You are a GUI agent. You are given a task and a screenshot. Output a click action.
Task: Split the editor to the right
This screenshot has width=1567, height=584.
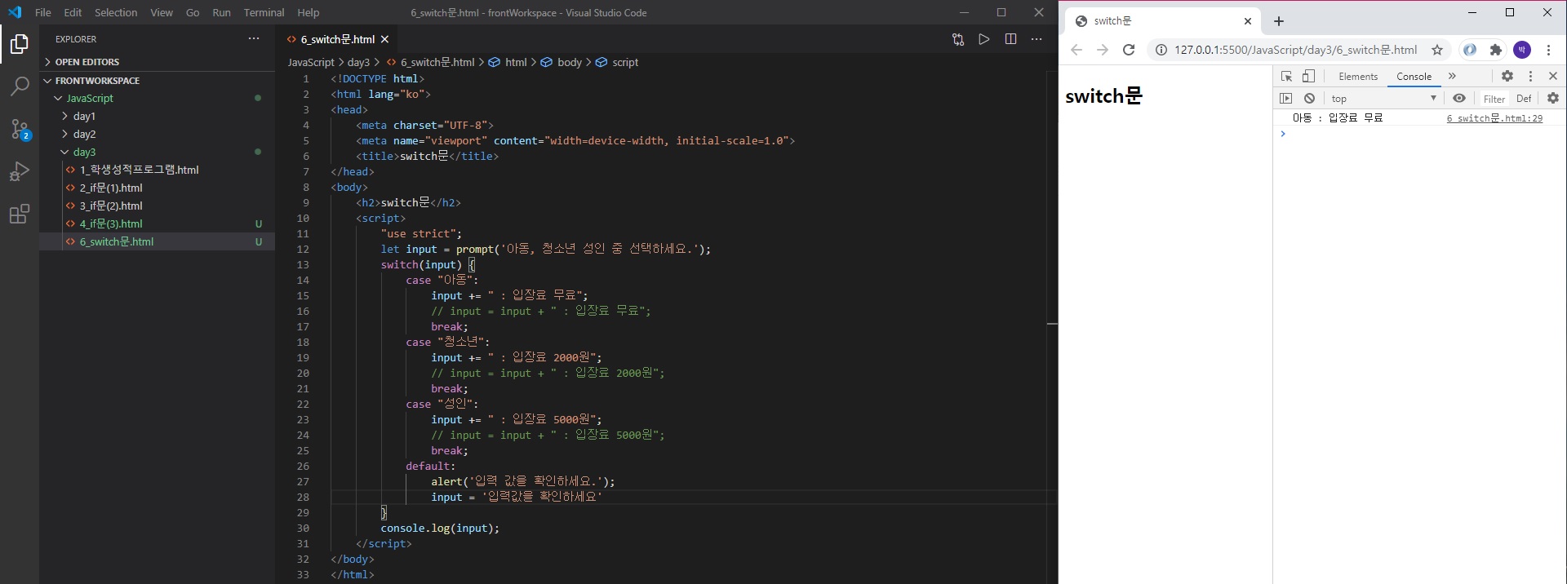(1010, 39)
